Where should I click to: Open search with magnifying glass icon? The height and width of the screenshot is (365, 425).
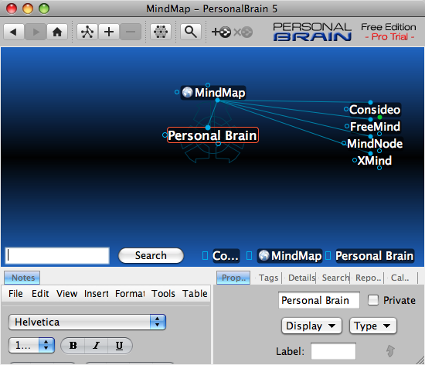(x=191, y=32)
